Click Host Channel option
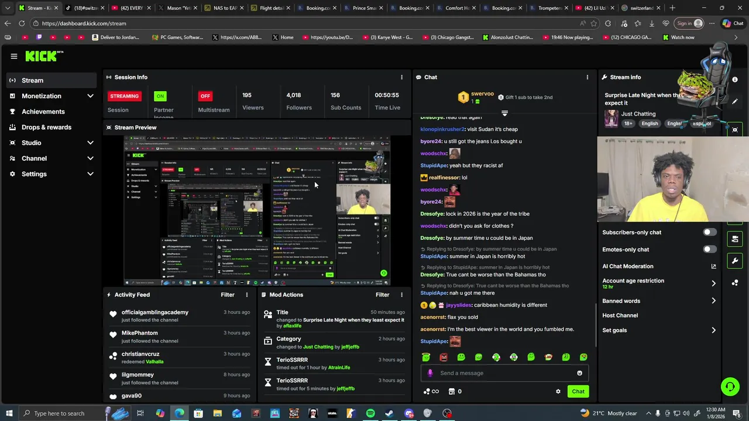The image size is (749, 421). coord(620,315)
